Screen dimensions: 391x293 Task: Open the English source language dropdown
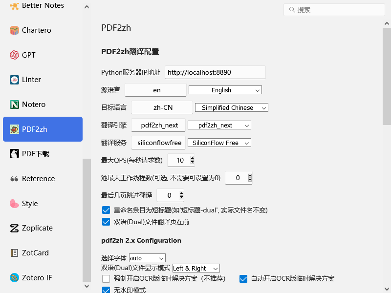225,90
